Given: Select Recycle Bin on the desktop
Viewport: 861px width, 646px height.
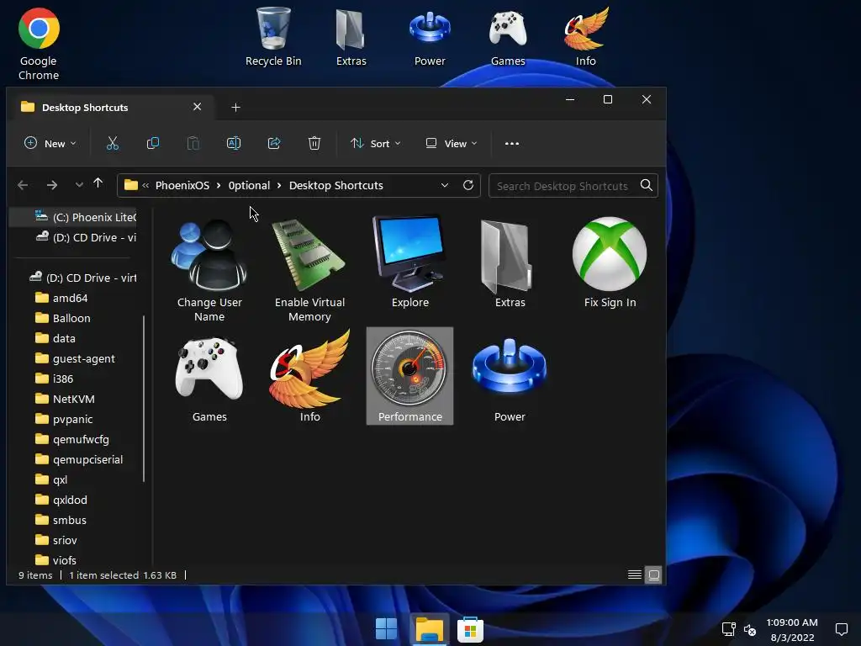Looking at the screenshot, I should click(273, 37).
